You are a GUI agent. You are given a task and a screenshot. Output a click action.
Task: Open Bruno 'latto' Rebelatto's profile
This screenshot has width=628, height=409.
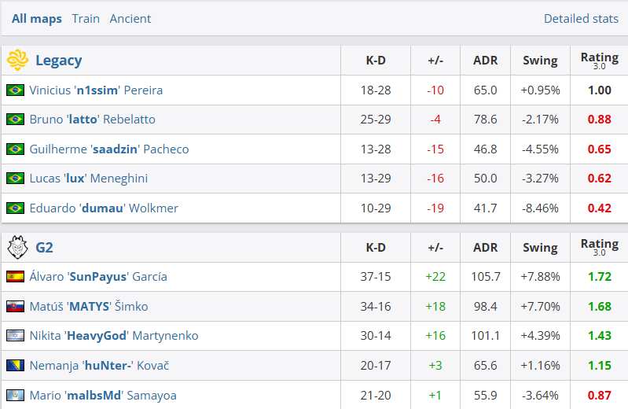coord(93,119)
